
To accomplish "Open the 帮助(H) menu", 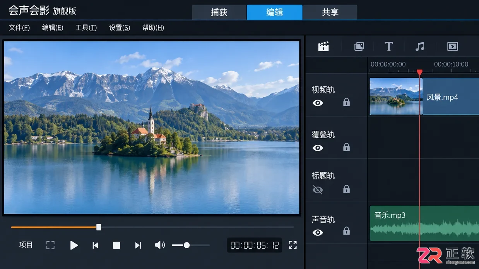I will click(153, 28).
